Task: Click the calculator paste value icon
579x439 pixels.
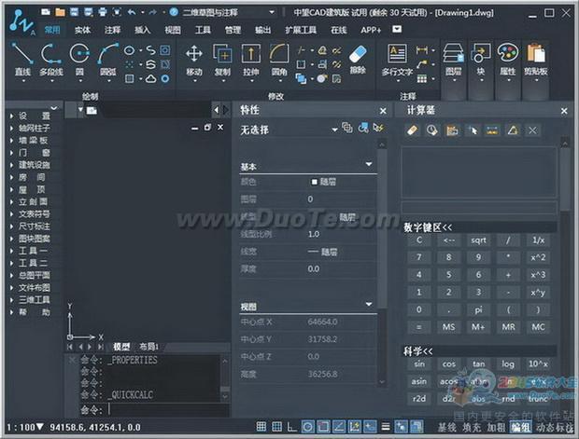Action: point(452,130)
